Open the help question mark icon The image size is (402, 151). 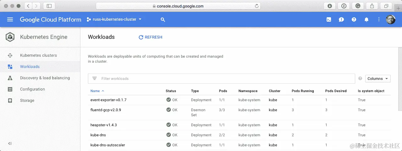pos(354,19)
